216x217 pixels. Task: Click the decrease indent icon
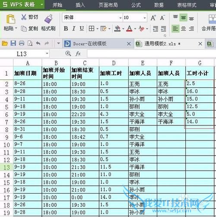pos(156,29)
